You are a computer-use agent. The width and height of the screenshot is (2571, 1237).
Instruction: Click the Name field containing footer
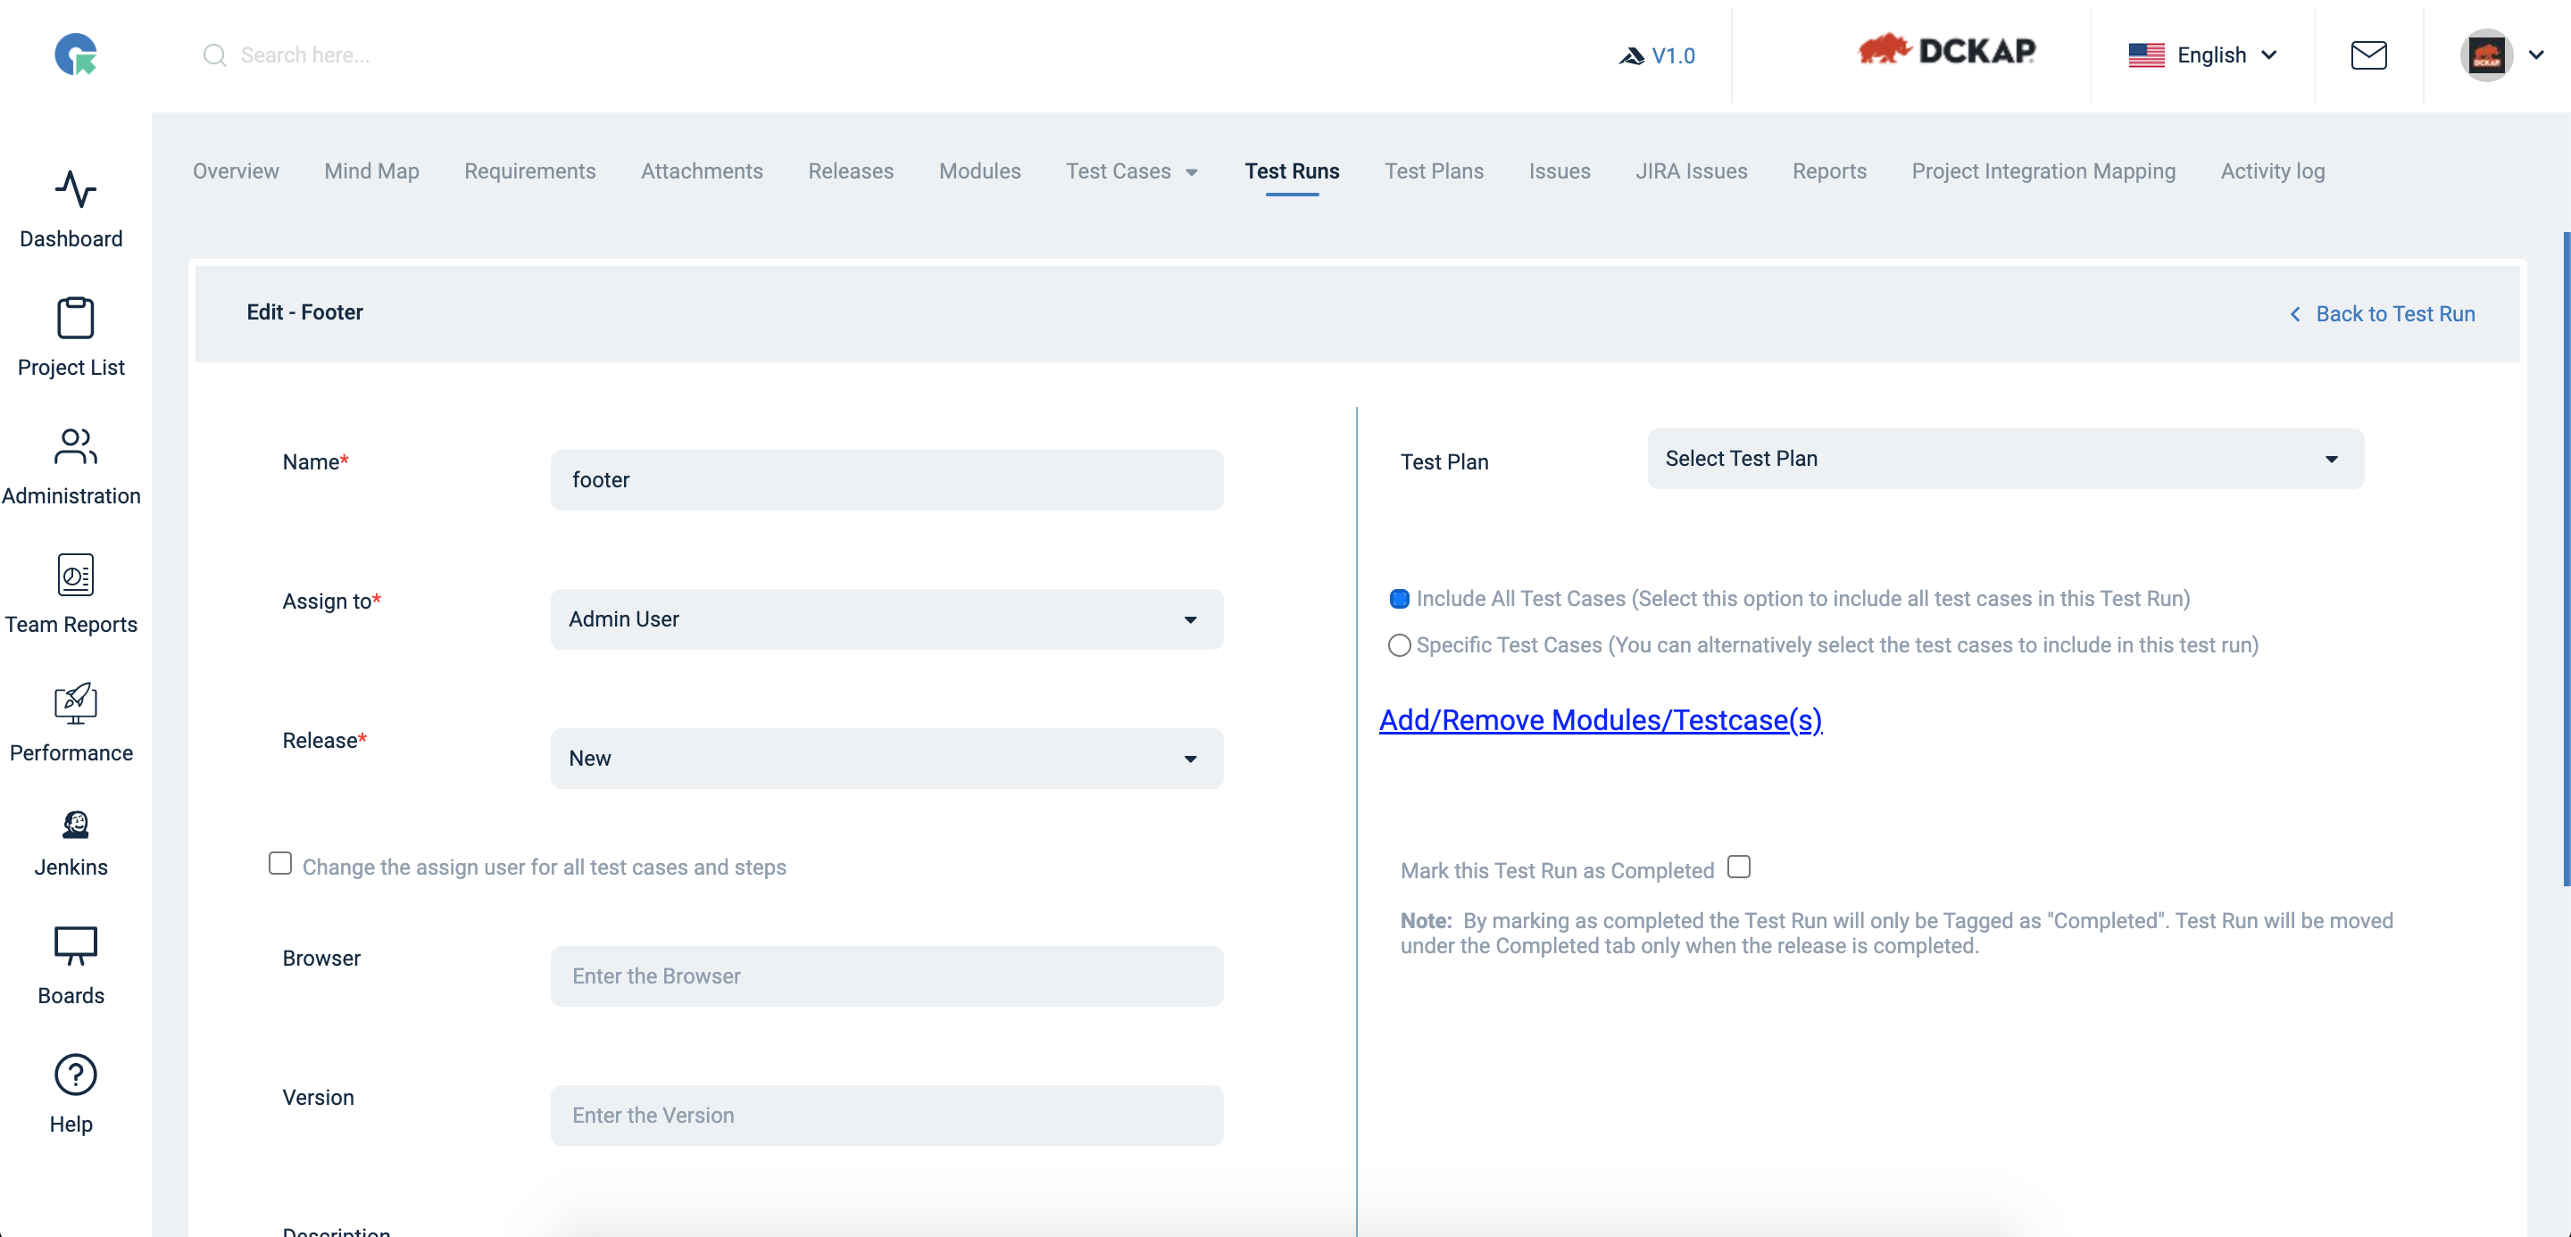886,480
